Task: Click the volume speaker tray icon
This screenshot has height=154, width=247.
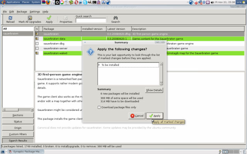Action: [212, 2]
